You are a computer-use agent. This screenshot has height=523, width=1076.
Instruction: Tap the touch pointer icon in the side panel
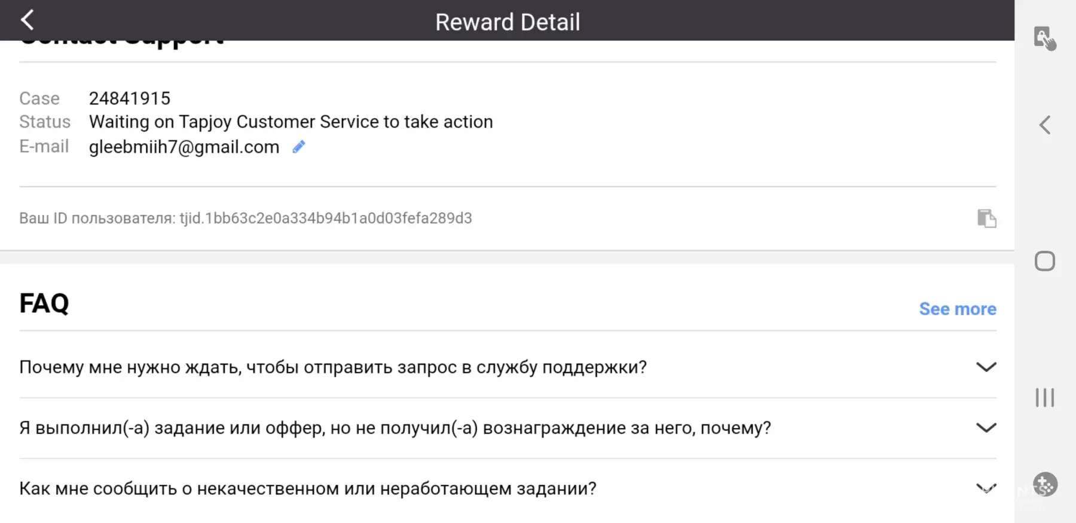[x=1044, y=38]
